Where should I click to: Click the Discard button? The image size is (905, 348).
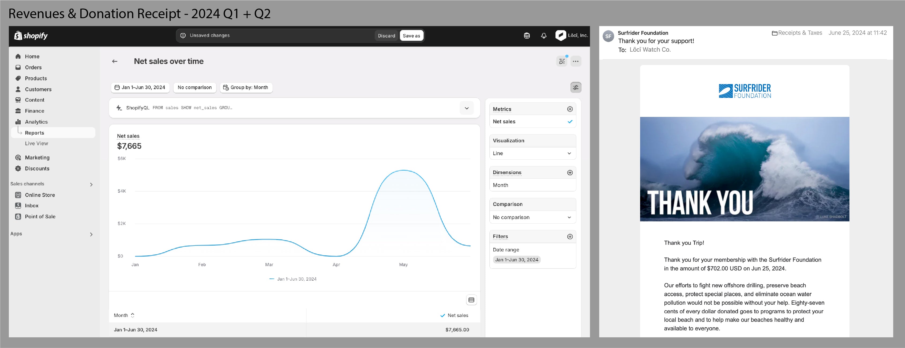(x=386, y=35)
